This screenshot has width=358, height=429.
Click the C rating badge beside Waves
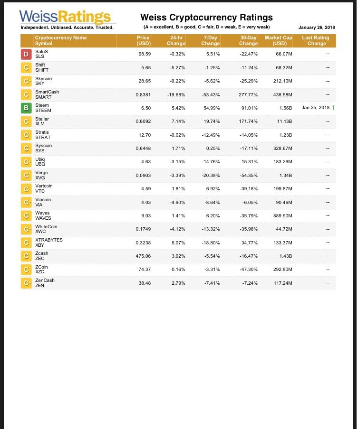[27, 216]
